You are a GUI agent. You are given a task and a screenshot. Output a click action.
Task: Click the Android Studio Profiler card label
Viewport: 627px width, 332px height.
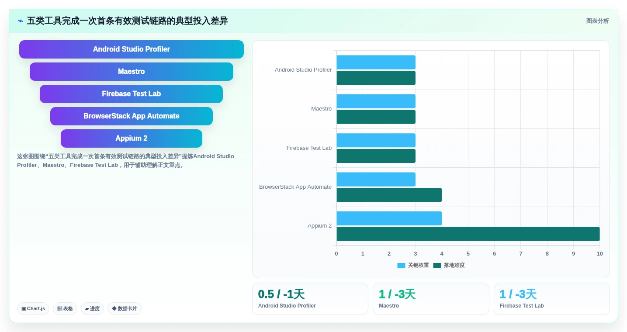click(287, 306)
